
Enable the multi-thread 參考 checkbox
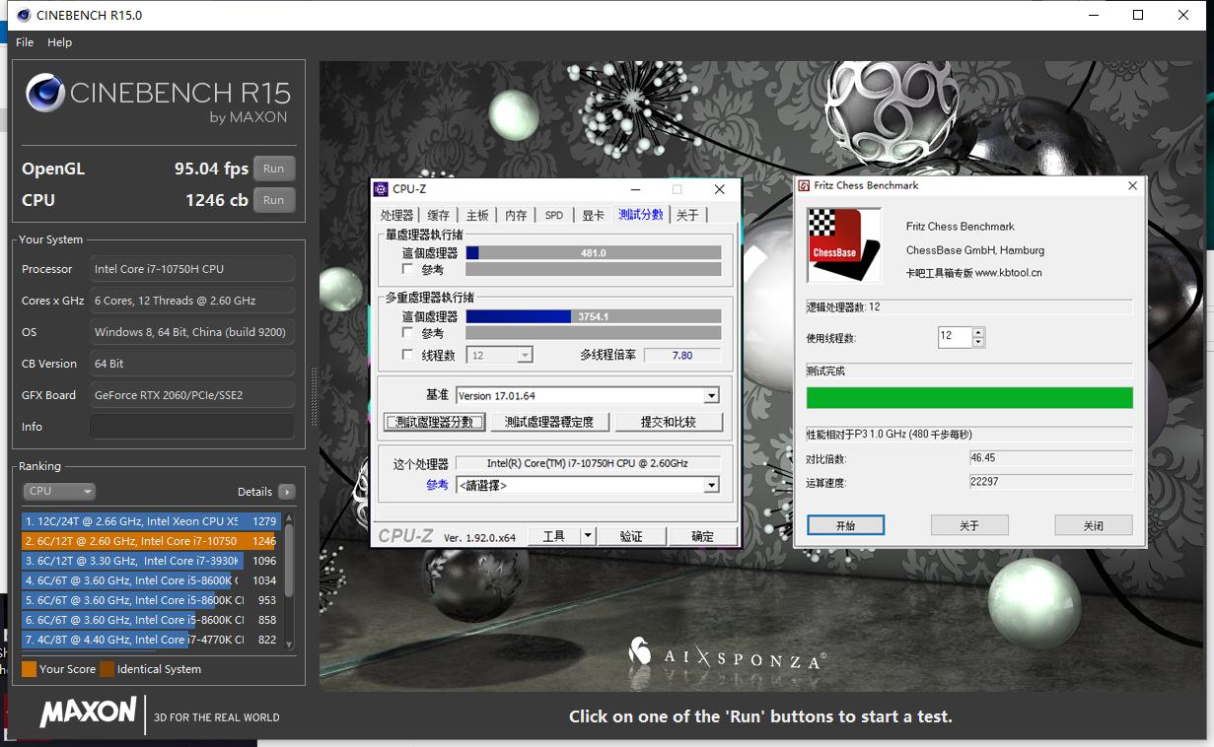(407, 333)
